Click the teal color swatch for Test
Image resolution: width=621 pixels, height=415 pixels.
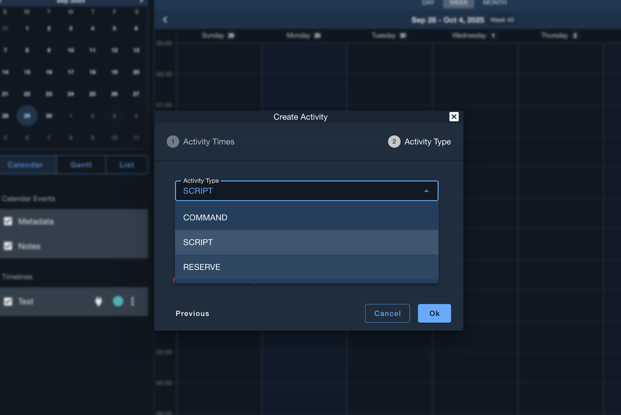click(x=118, y=301)
